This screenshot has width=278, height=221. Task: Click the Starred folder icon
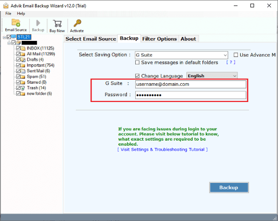(23, 82)
